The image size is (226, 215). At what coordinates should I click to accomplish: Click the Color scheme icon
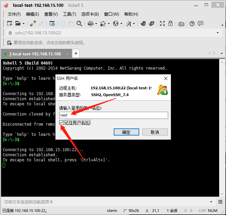(x=103, y=23)
